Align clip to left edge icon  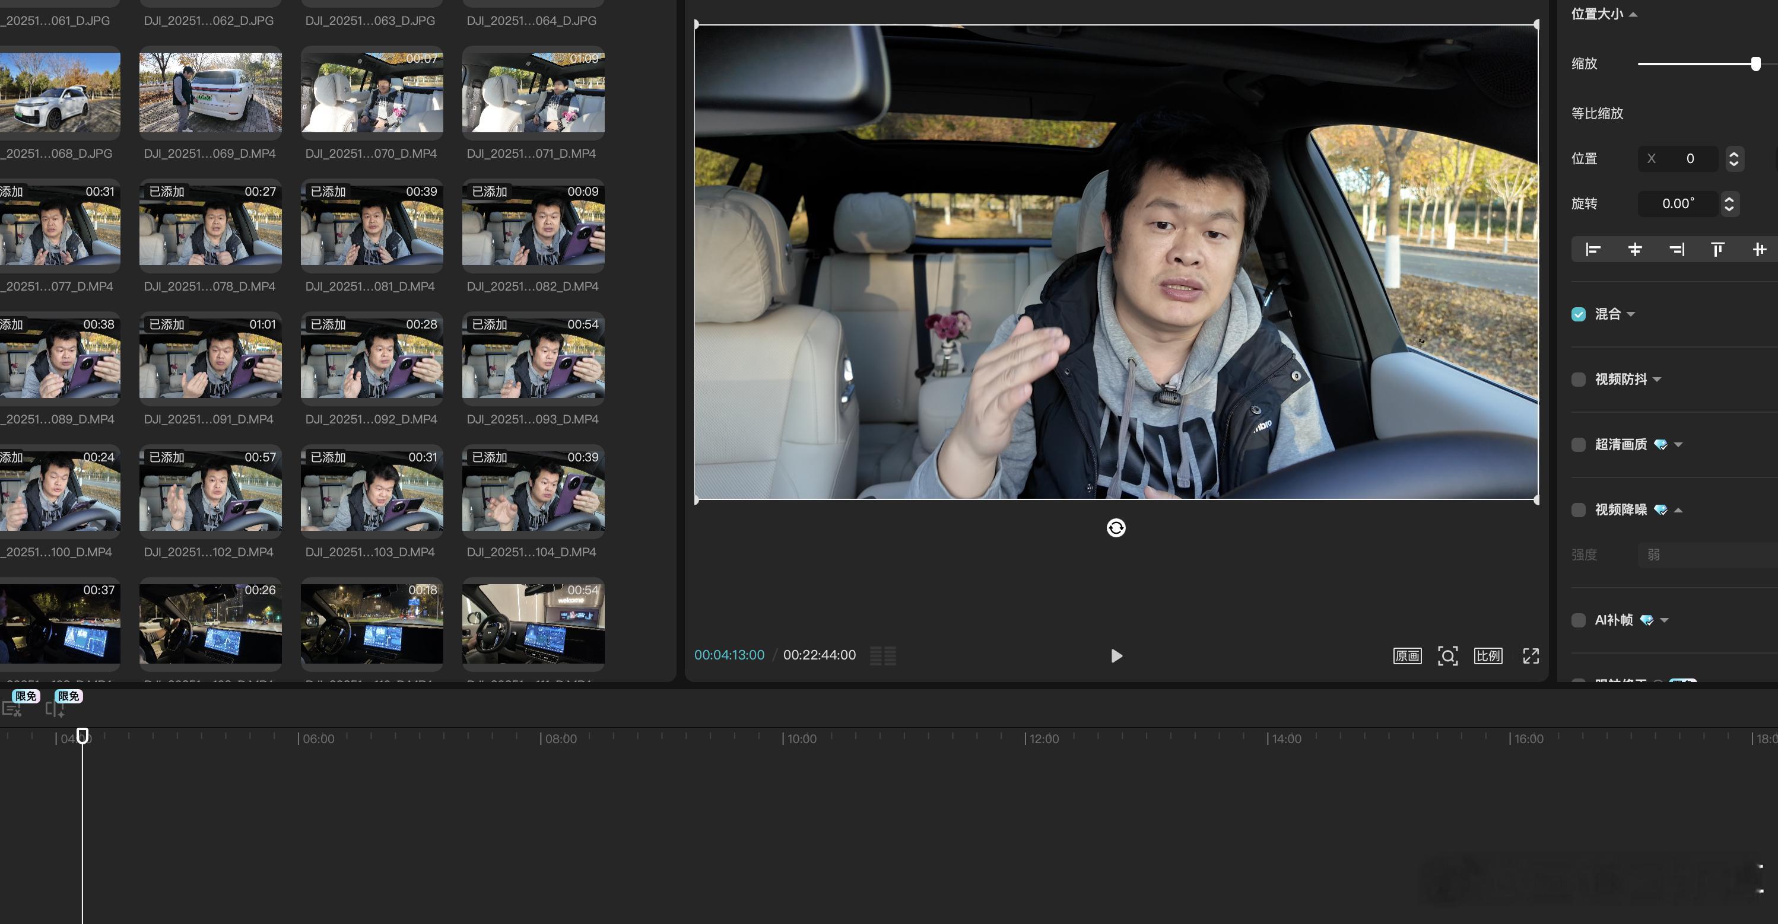point(1593,250)
